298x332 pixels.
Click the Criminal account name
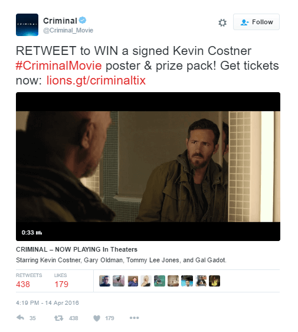coord(60,21)
